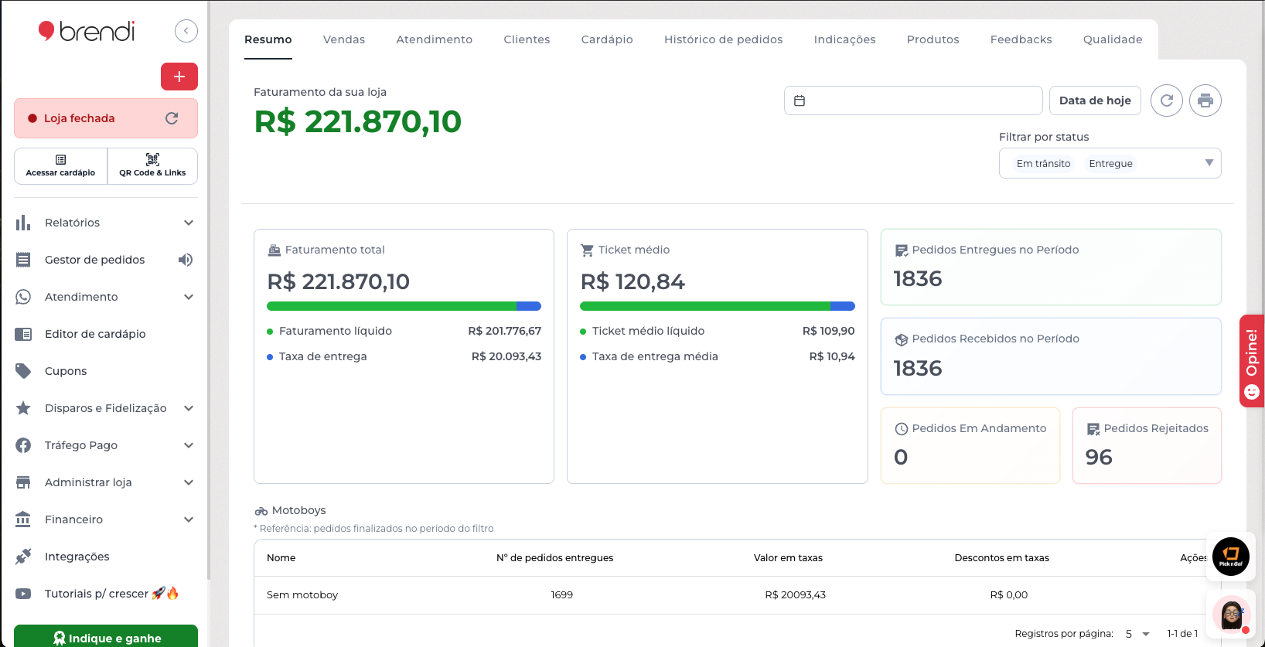Click the Tutoriais video icon

pos(23,594)
